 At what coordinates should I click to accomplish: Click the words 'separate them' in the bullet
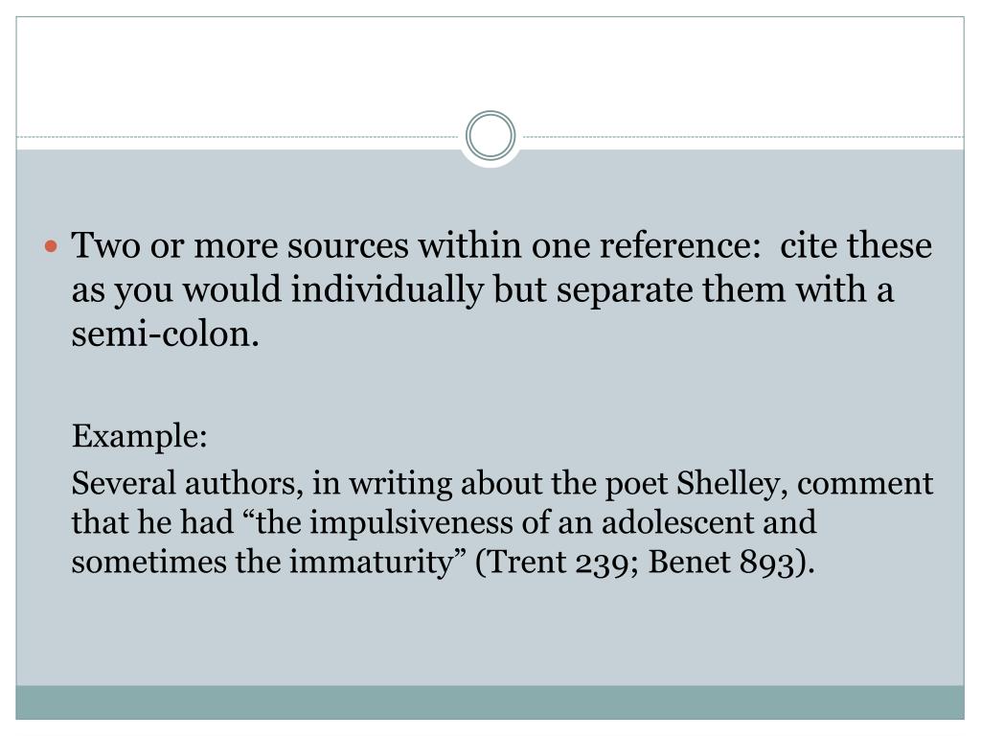point(671,289)
